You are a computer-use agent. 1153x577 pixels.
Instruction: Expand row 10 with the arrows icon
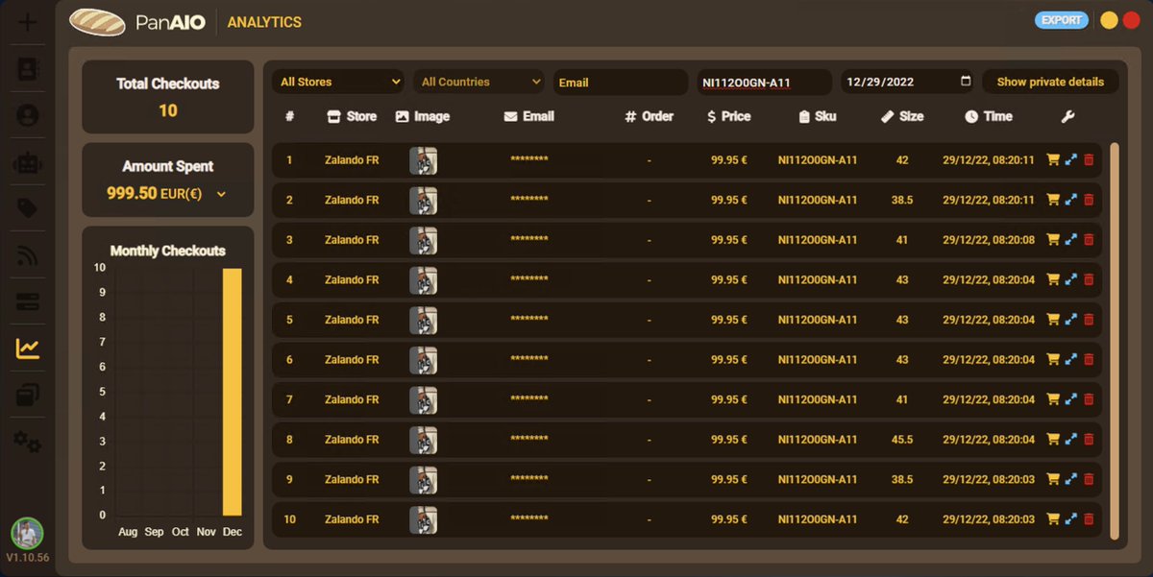[1071, 519]
